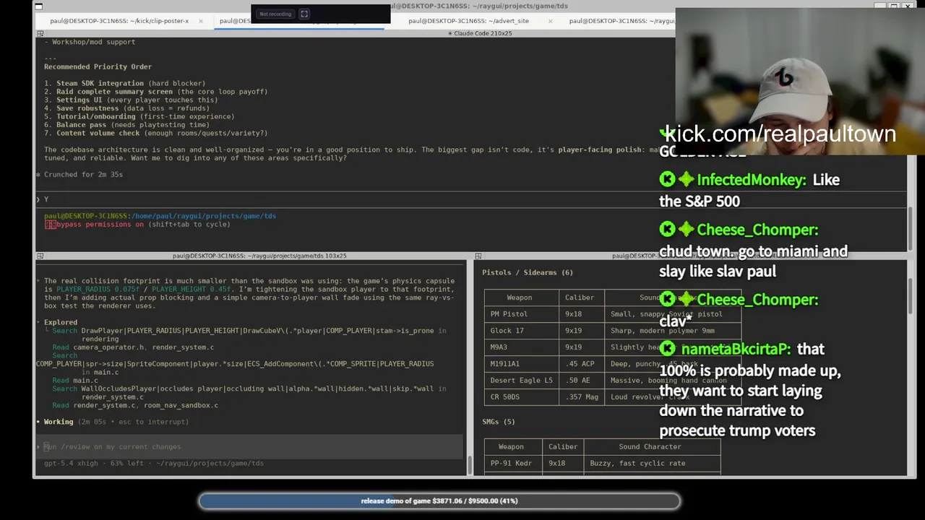This screenshot has height=520, width=925.
Task: Click the donation goal progress bar
Action: click(x=439, y=500)
